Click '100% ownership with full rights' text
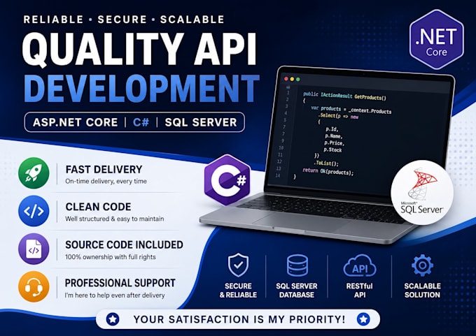476x336 pixels. click(x=111, y=257)
